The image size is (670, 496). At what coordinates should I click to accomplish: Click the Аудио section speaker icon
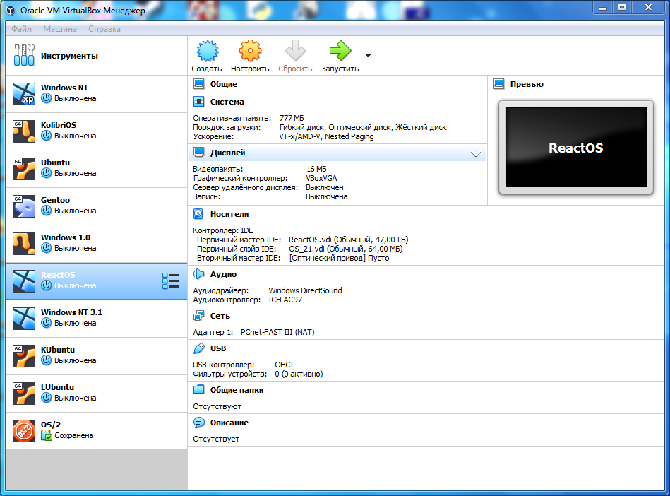coord(198,274)
